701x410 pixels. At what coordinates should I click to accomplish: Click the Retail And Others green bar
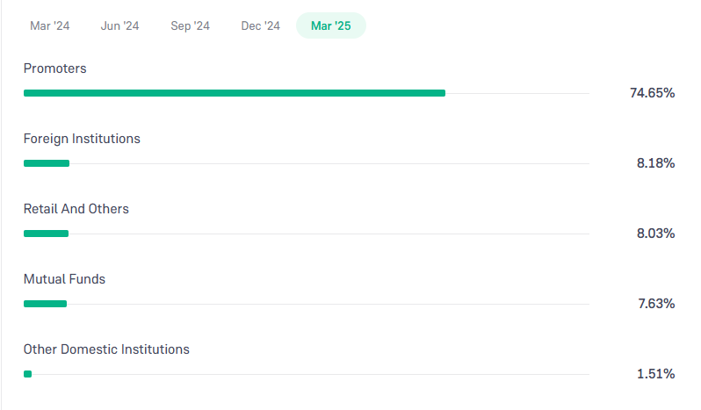[x=46, y=234]
